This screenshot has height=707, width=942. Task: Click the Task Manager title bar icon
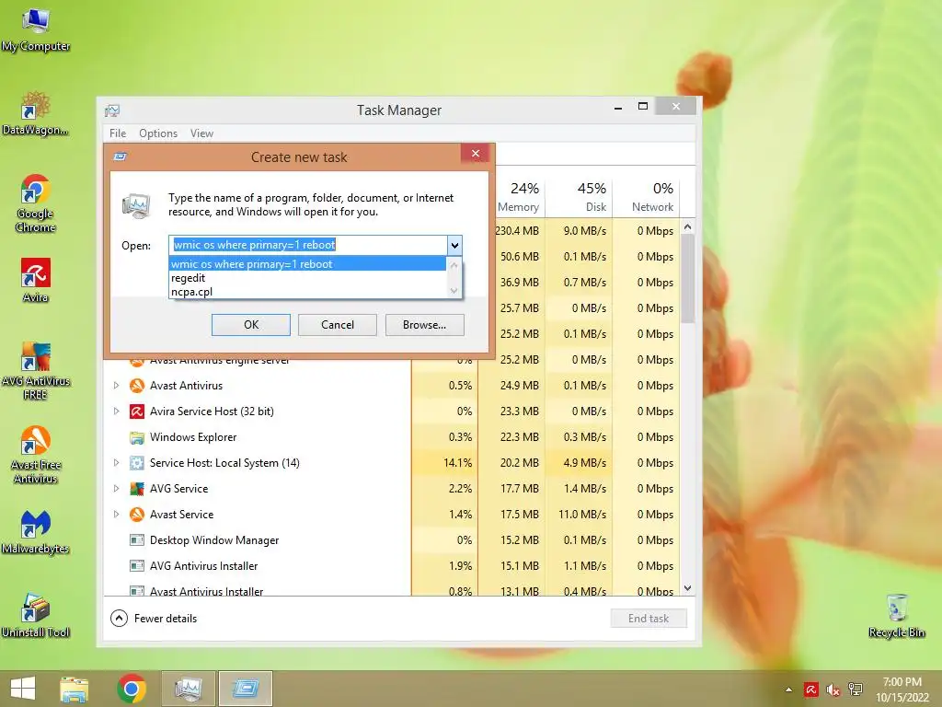[x=112, y=110]
